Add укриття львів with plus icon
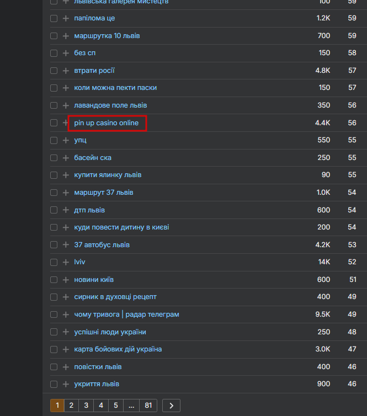This screenshot has height=416, width=367. [x=66, y=384]
